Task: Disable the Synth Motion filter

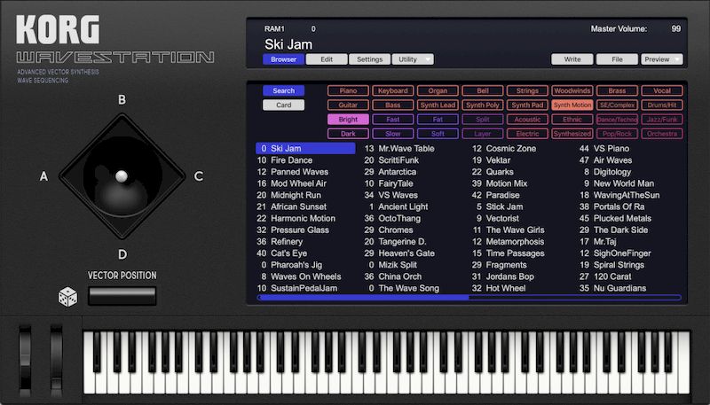Action: (572, 105)
